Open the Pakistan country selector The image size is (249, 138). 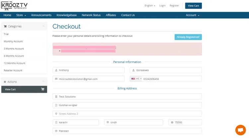pos(127,131)
